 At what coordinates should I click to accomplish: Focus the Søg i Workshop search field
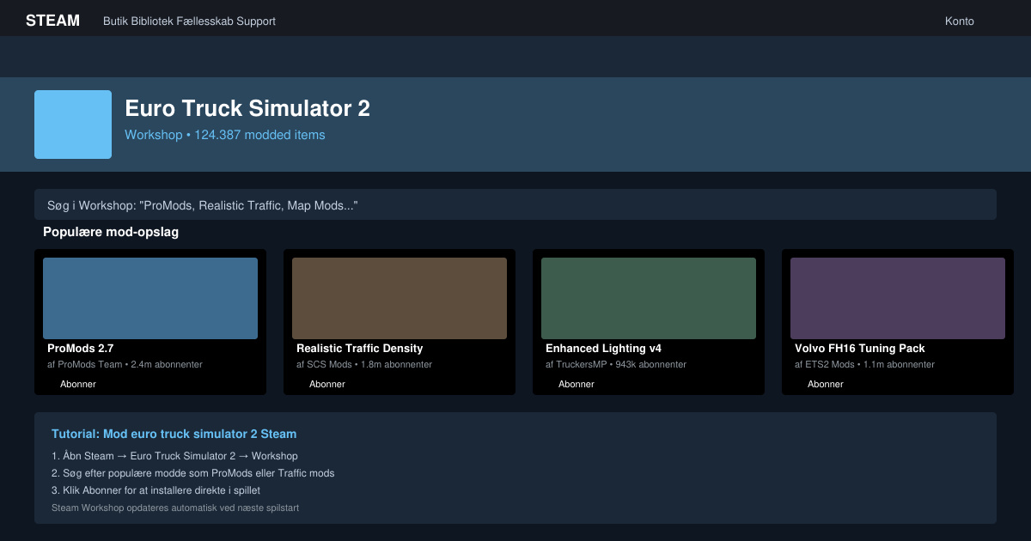(x=515, y=204)
